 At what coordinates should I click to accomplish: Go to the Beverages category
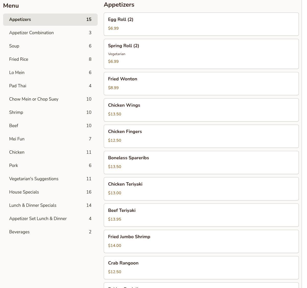50,232
